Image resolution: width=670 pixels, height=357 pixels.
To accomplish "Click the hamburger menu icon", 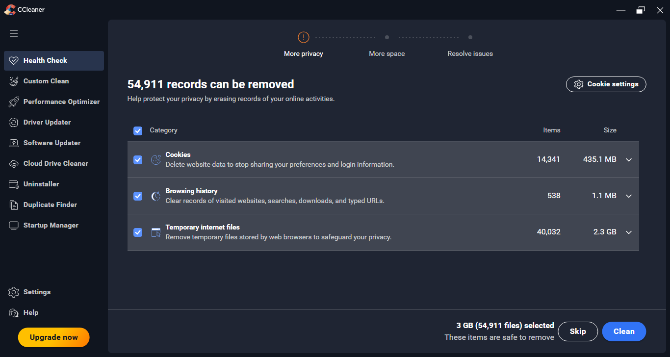I will (14, 33).
